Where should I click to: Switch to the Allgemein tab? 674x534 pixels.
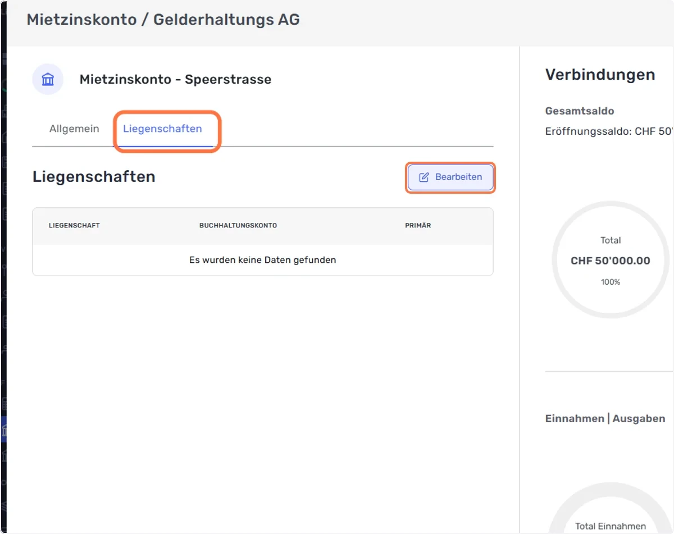74,129
